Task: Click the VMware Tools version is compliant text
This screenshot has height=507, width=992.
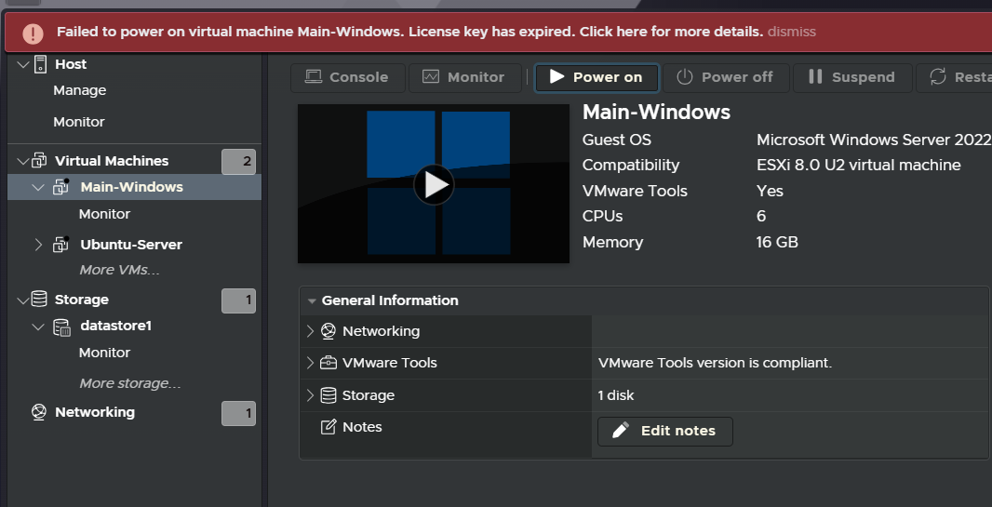Action: pyautogui.click(x=715, y=363)
